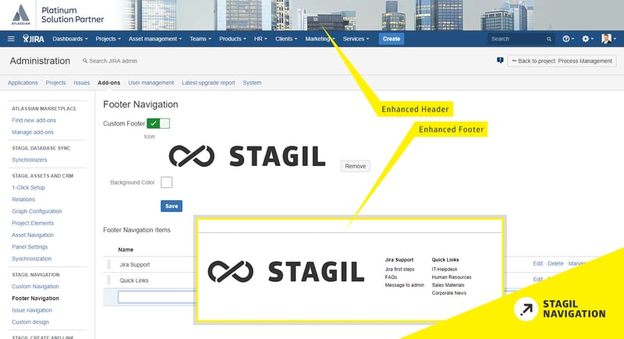This screenshot has width=624, height=339.
Task: Expand the Products dropdown
Action: (x=232, y=39)
